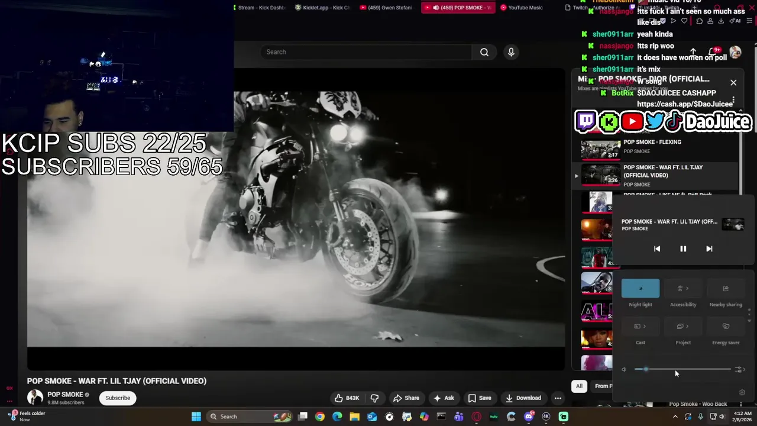Toggle Night light off in quick settings
Image resolution: width=757 pixels, height=426 pixels.
tap(640, 289)
